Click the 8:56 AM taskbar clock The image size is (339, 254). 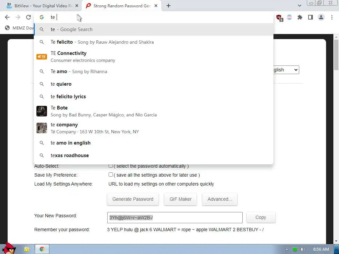click(321, 249)
